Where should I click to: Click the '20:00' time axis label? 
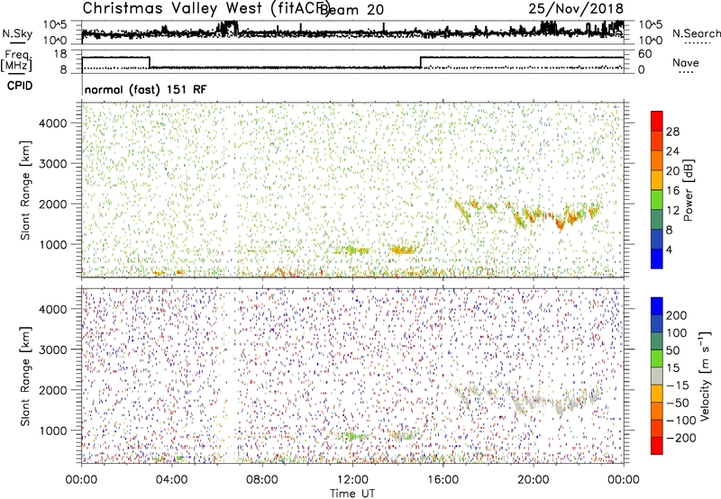pyautogui.click(x=533, y=480)
